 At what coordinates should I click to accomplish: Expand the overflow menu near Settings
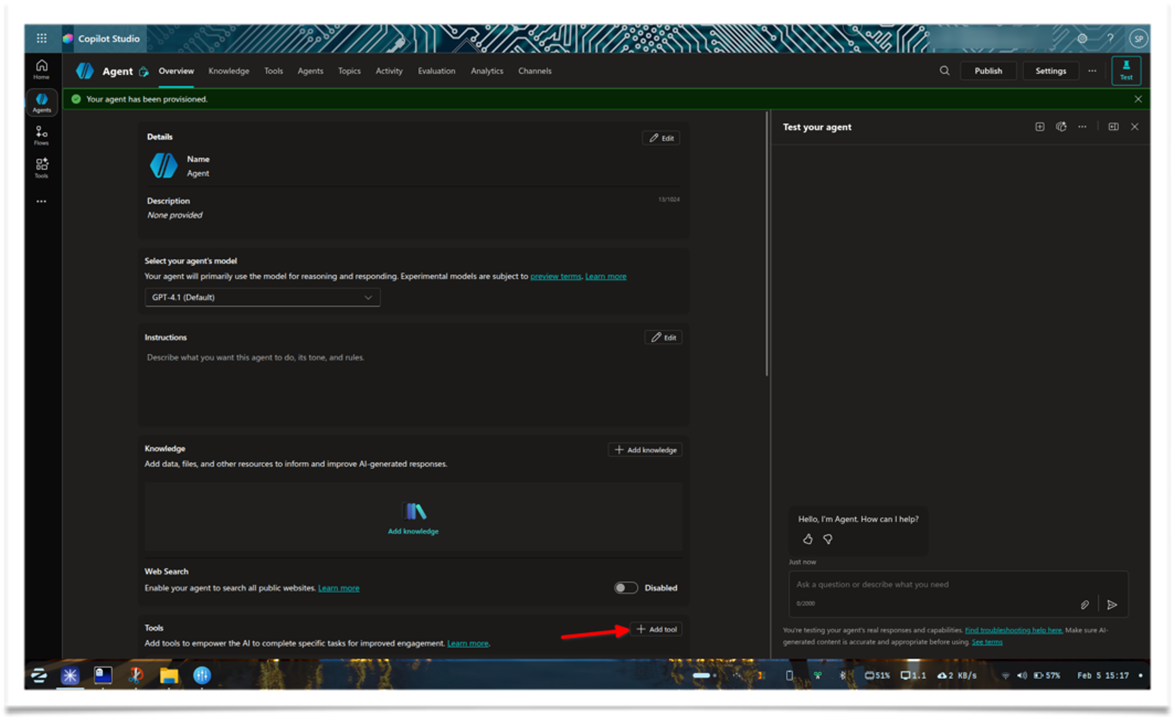pos(1092,71)
